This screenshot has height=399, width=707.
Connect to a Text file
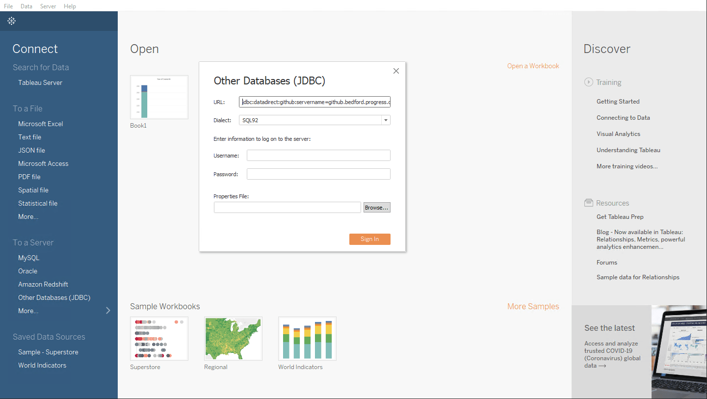(29, 137)
